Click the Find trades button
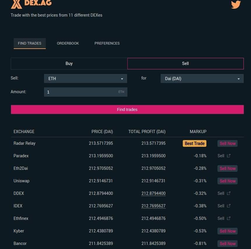The image size is (251, 249). tap(127, 110)
